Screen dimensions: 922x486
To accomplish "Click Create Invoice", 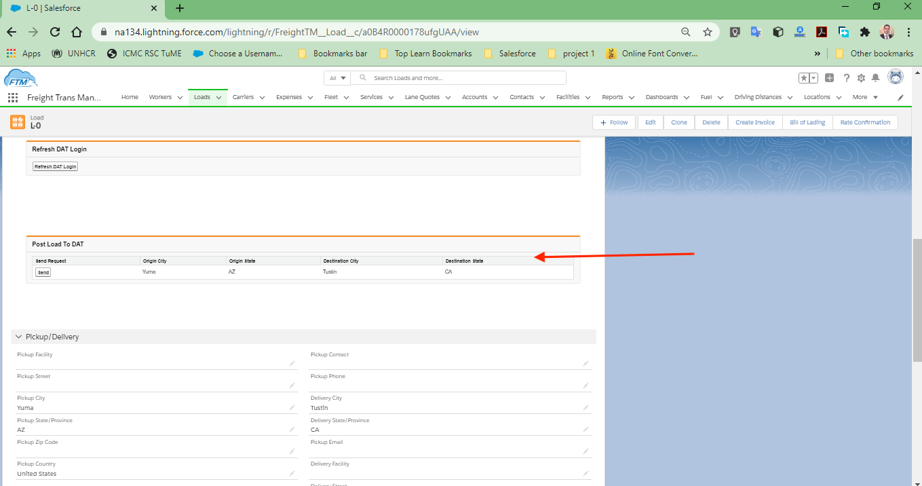I will (755, 123).
